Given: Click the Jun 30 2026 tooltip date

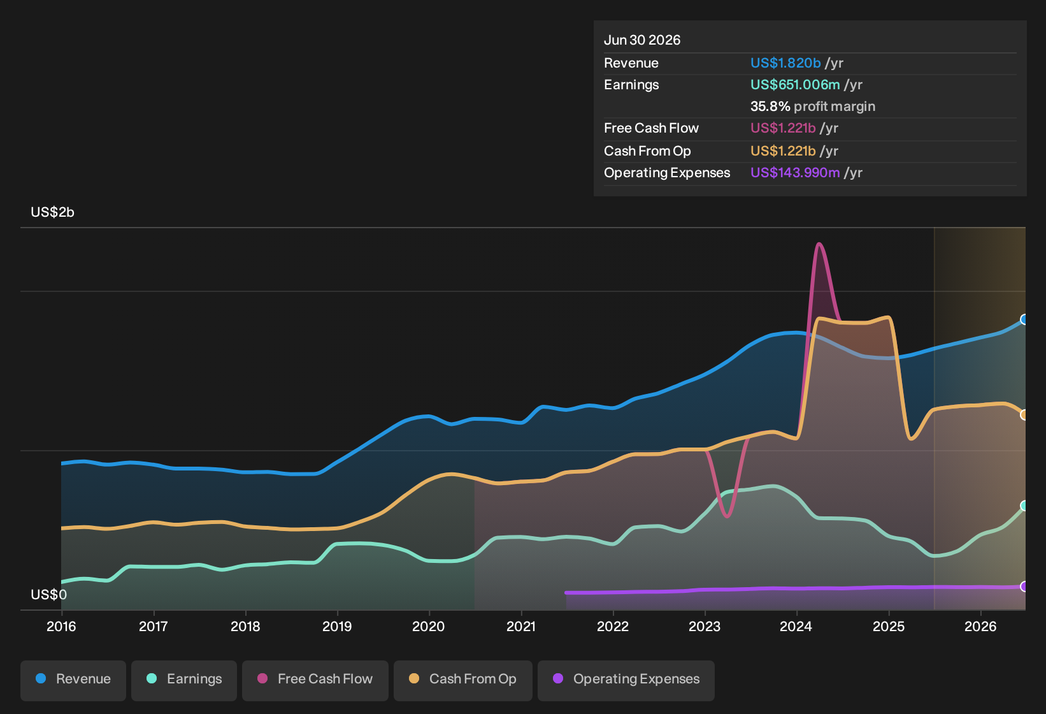Looking at the screenshot, I should tap(642, 40).
